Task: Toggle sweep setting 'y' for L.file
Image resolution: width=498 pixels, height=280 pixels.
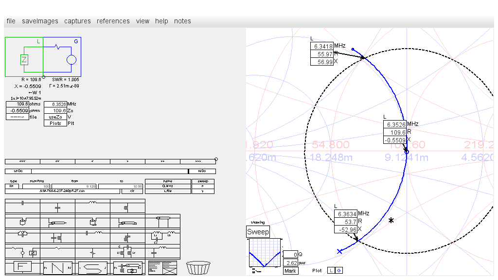Action: click(203, 191)
